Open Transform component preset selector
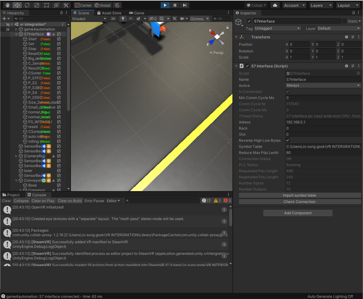Image resolution: width=363 pixels, height=299 pixels. (x=353, y=37)
